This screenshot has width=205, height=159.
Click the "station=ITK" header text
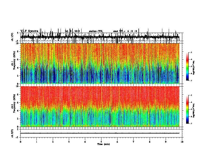point(96,31)
